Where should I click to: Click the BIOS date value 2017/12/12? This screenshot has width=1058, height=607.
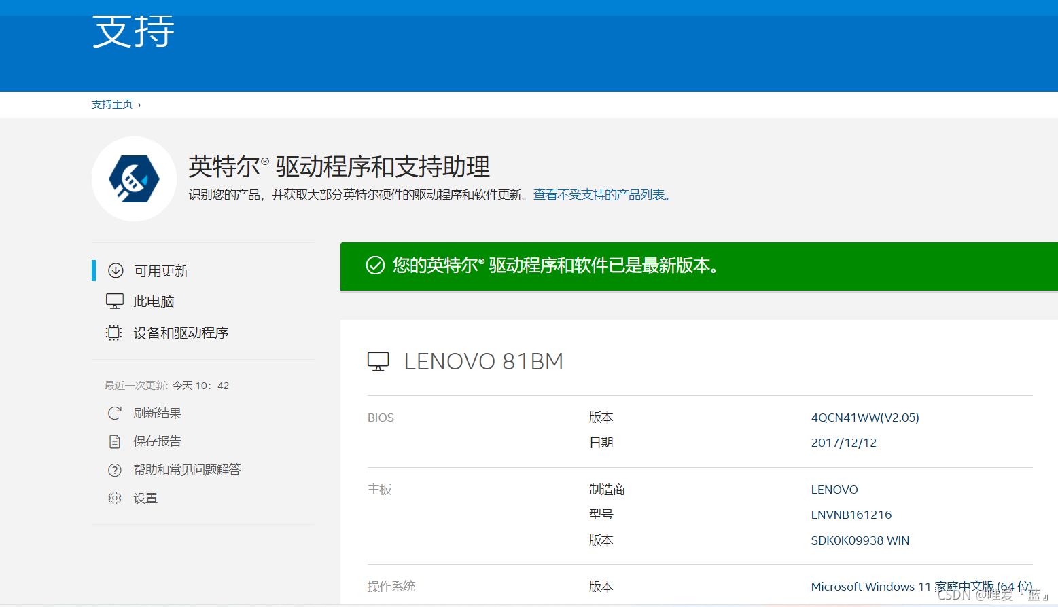[x=844, y=443]
